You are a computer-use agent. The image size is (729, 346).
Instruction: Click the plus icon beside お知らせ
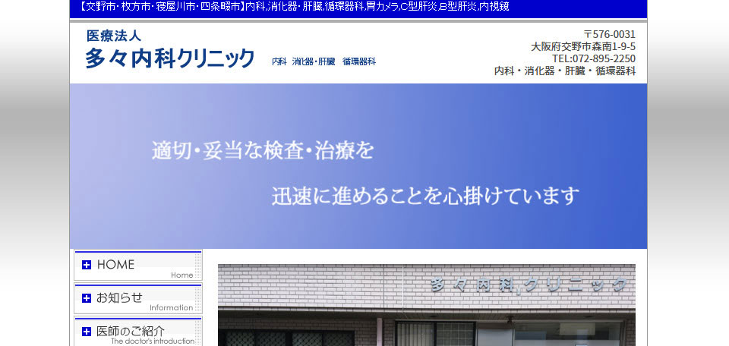tap(87, 298)
